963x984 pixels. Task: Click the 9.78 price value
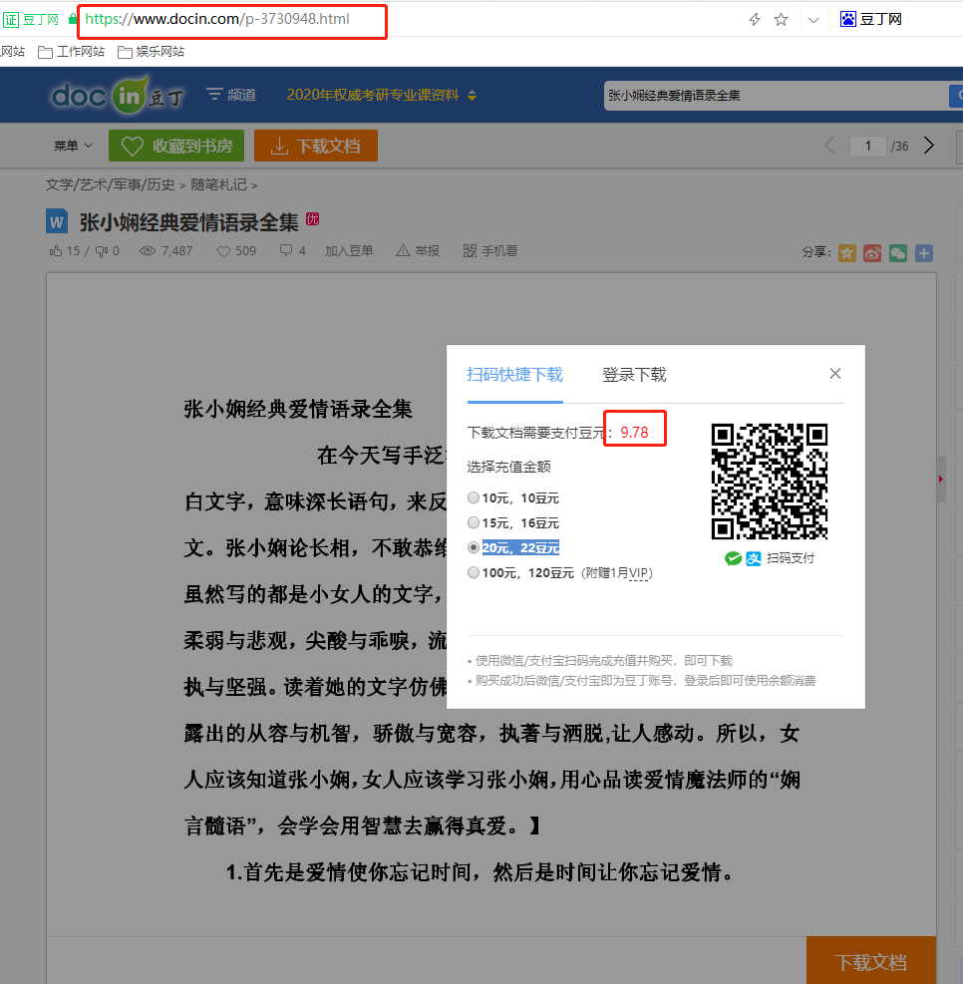pyautogui.click(x=634, y=433)
